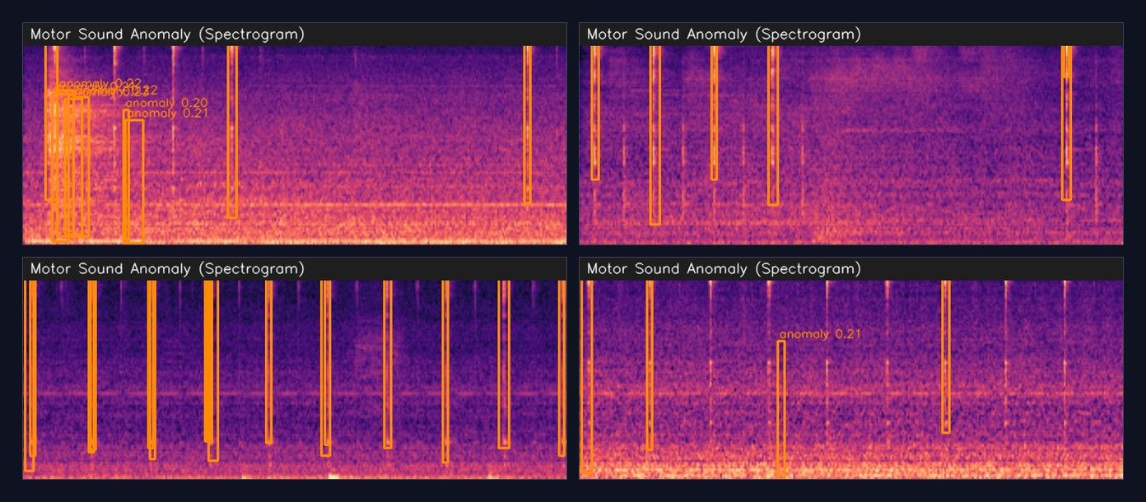The height and width of the screenshot is (502, 1146).
Task: Select the top-left Motor Sound Anomaly spectrogram
Action: click(x=295, y=145)
